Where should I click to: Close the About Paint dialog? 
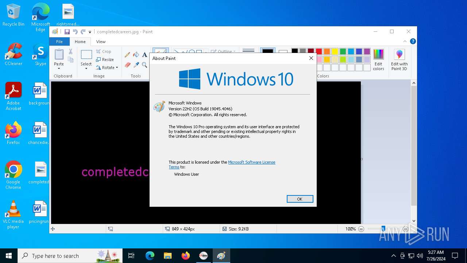(x=311, y=58)
